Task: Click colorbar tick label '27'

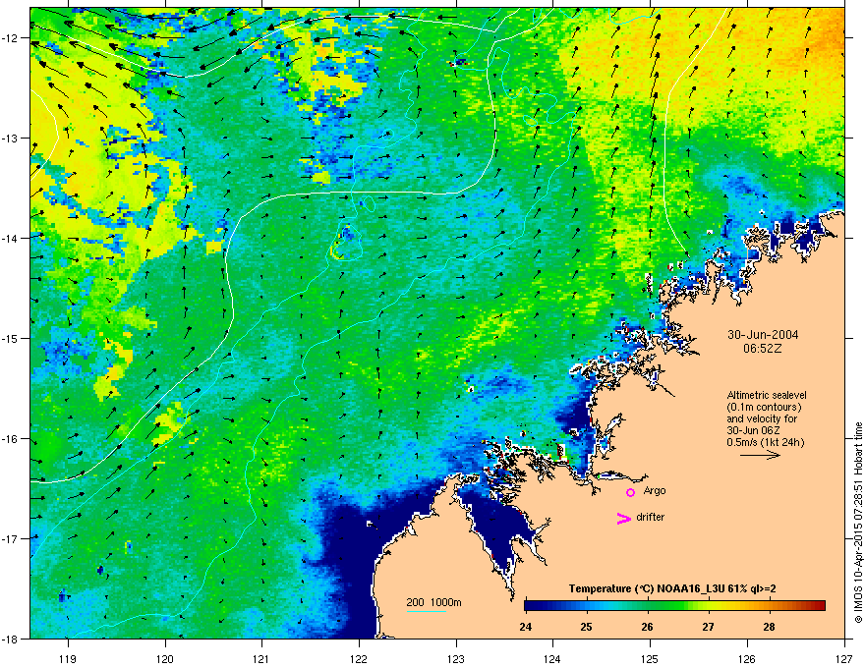Action: click(709, 627)
